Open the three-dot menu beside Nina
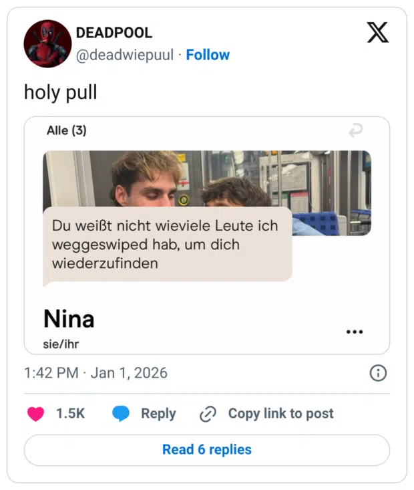414x490 pixels. 355,332
